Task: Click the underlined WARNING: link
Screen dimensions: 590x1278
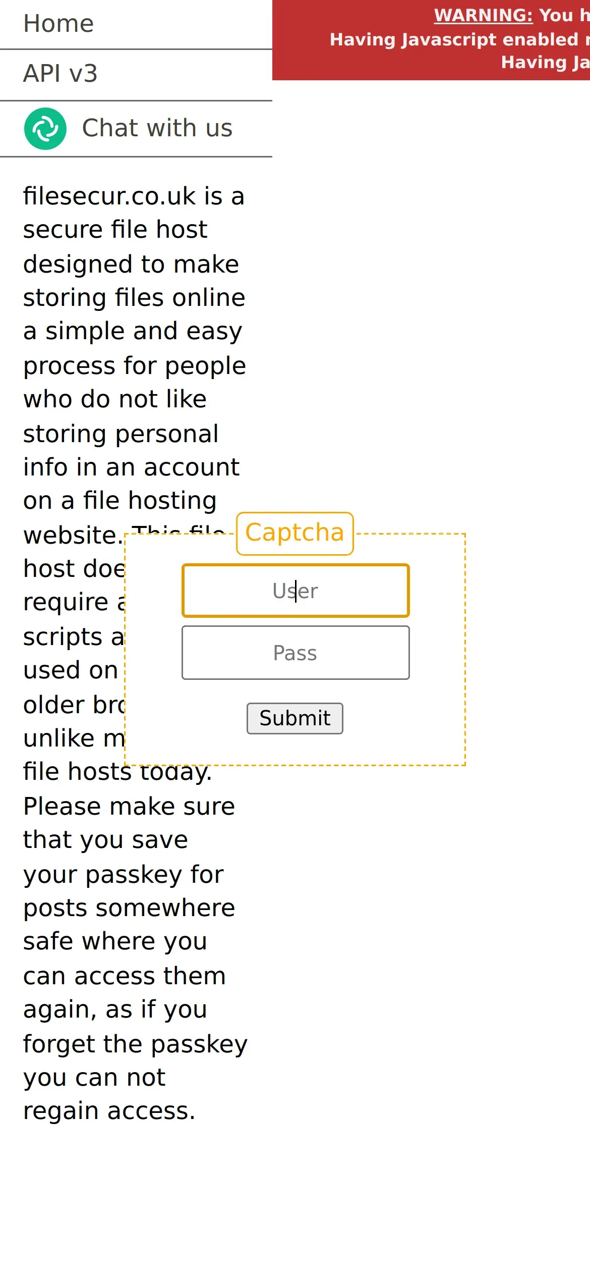Action: (483, 16)
